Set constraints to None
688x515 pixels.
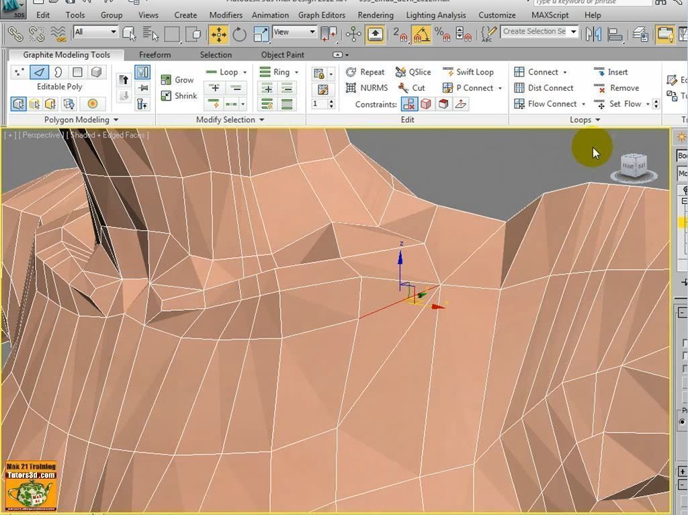click(408, 104)
